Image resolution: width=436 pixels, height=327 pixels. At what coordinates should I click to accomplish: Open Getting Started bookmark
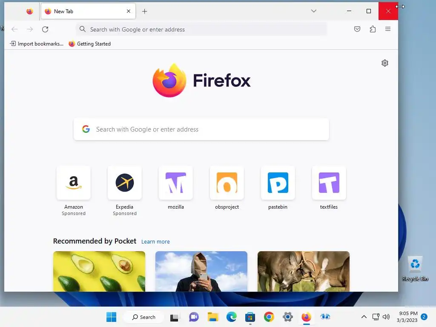89,44
